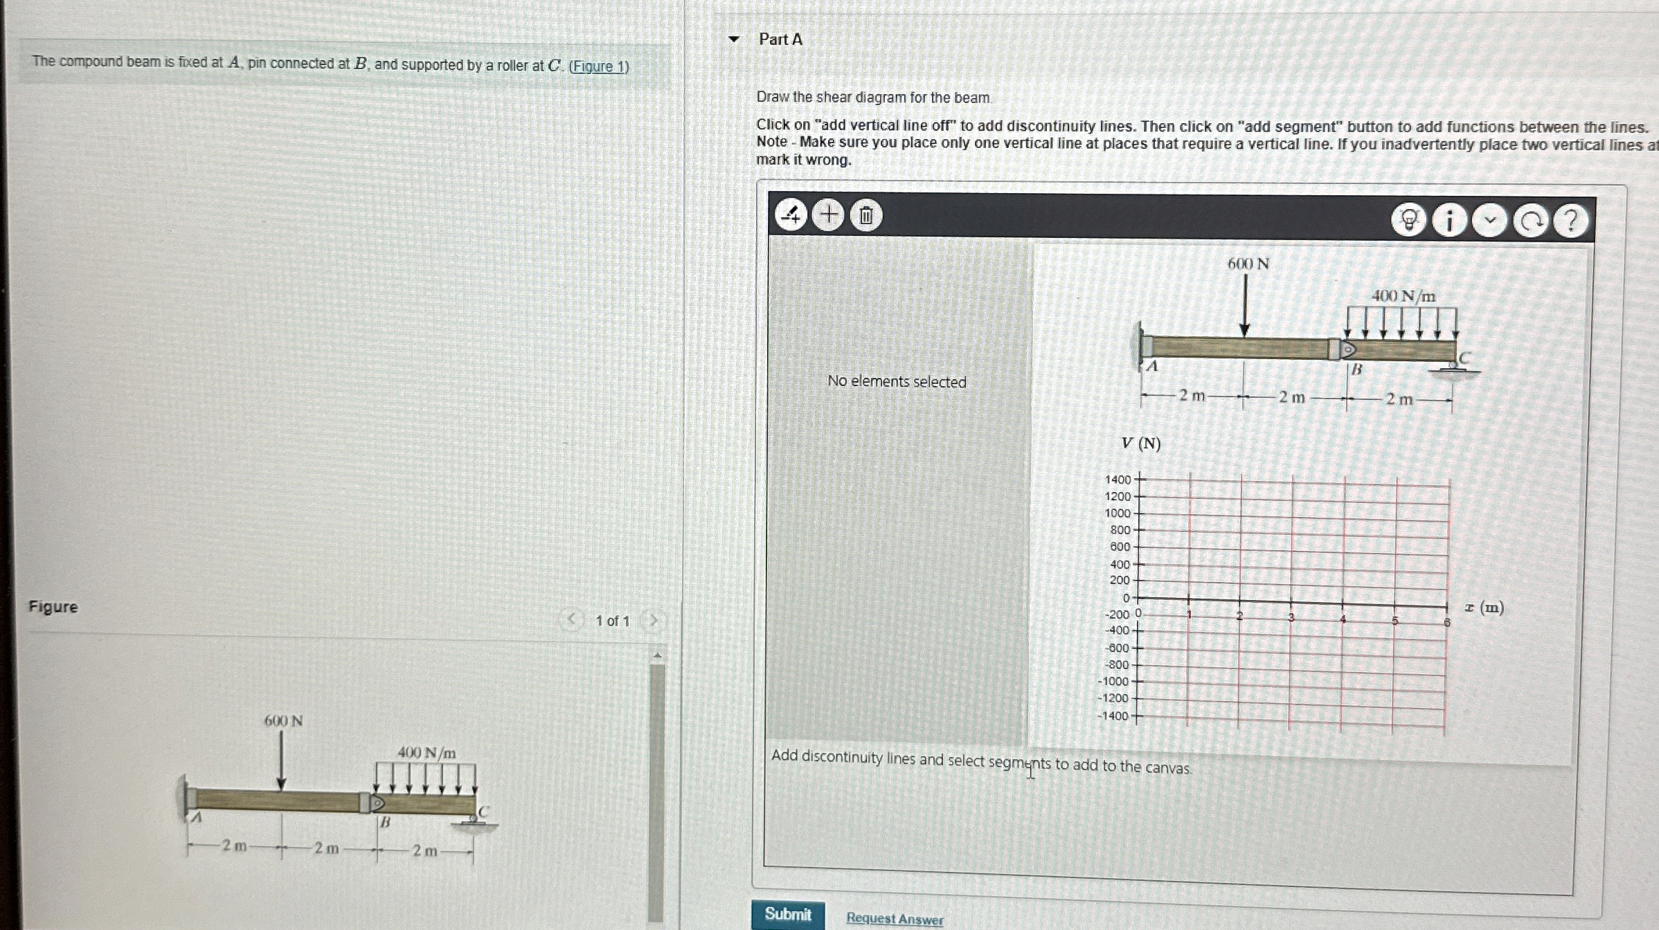Click the Part A heading
The height and width of the screenshot is (930, 1659).
[780, 39]
